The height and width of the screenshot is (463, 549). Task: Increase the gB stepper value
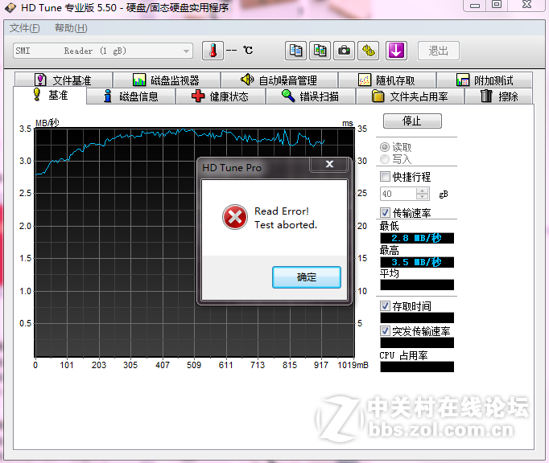click(x=423, y=191)
